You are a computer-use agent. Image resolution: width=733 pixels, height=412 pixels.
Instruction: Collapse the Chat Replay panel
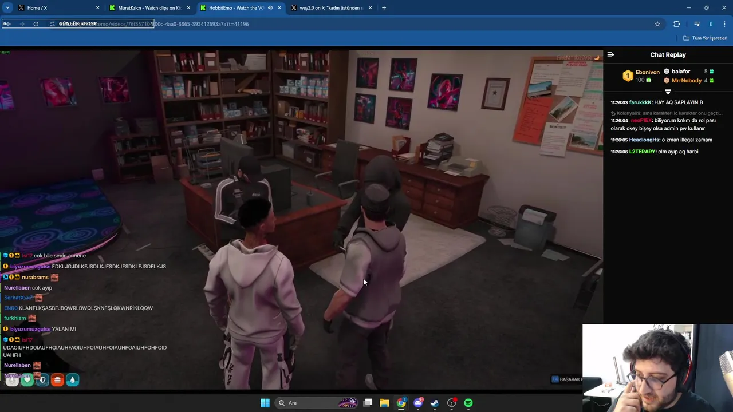click(x=610, y=55)
